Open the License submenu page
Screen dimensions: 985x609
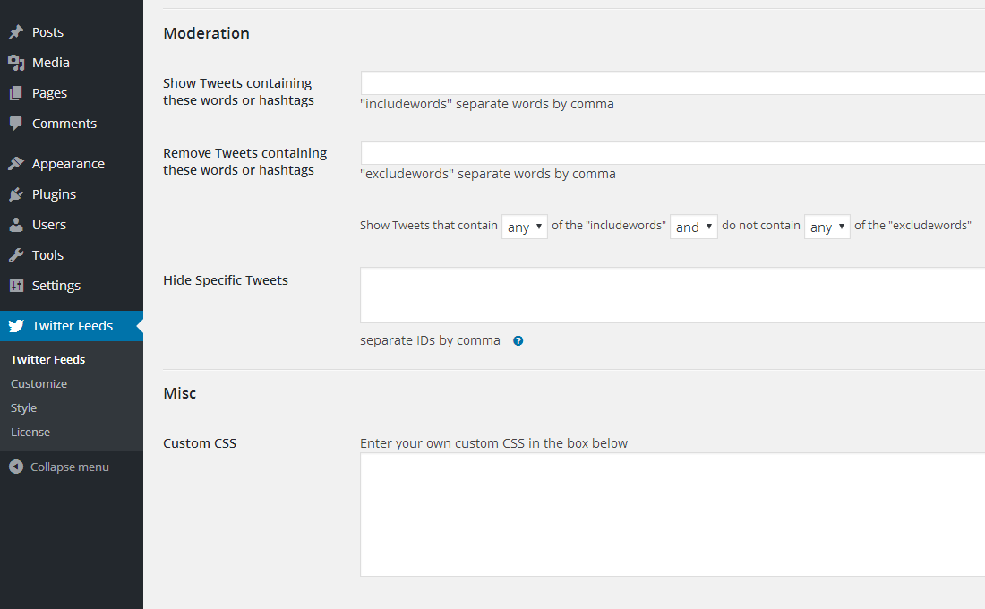(x=30, y=432)
